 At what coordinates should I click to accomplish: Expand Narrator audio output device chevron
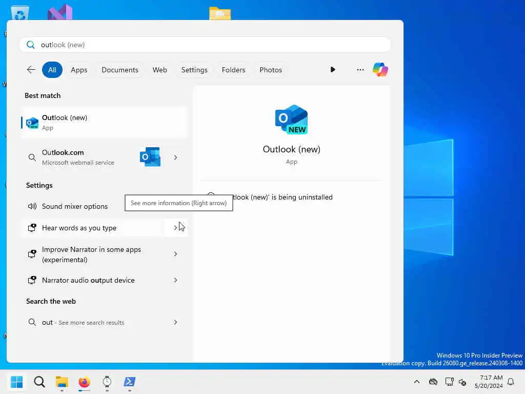[x=175, y=280]
